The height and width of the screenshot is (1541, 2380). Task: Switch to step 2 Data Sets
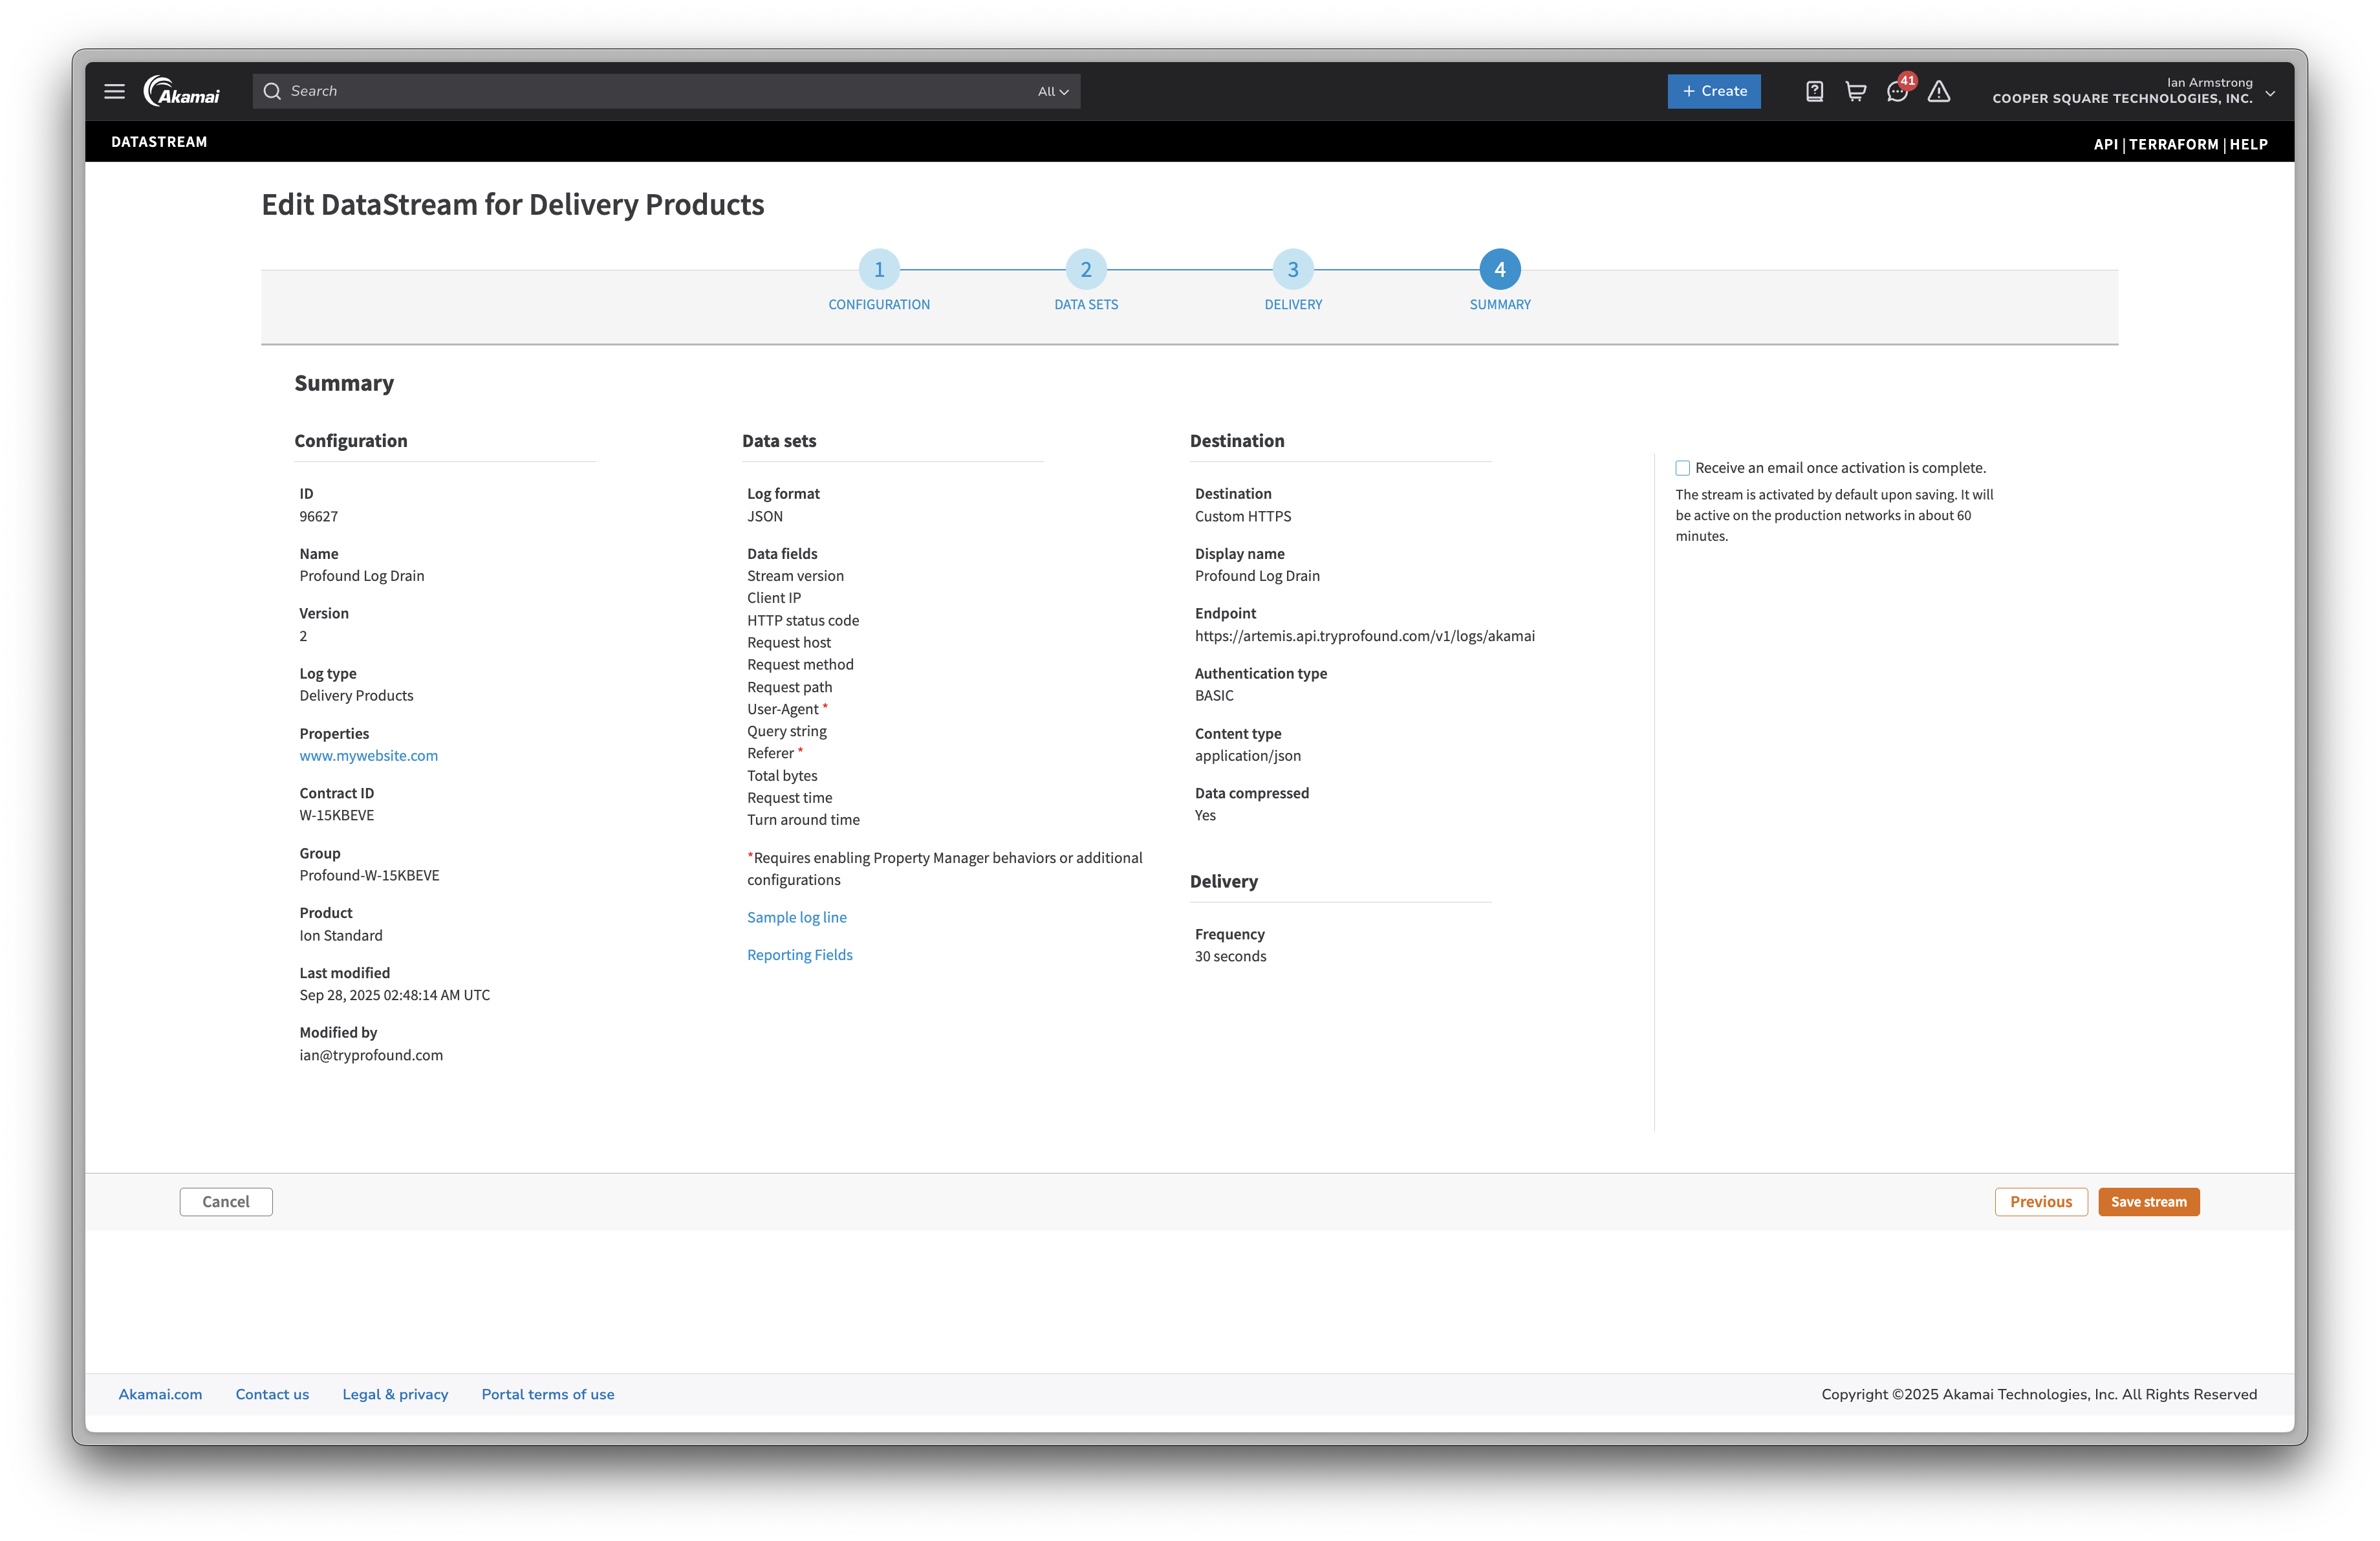click(x=1086, y=269)
